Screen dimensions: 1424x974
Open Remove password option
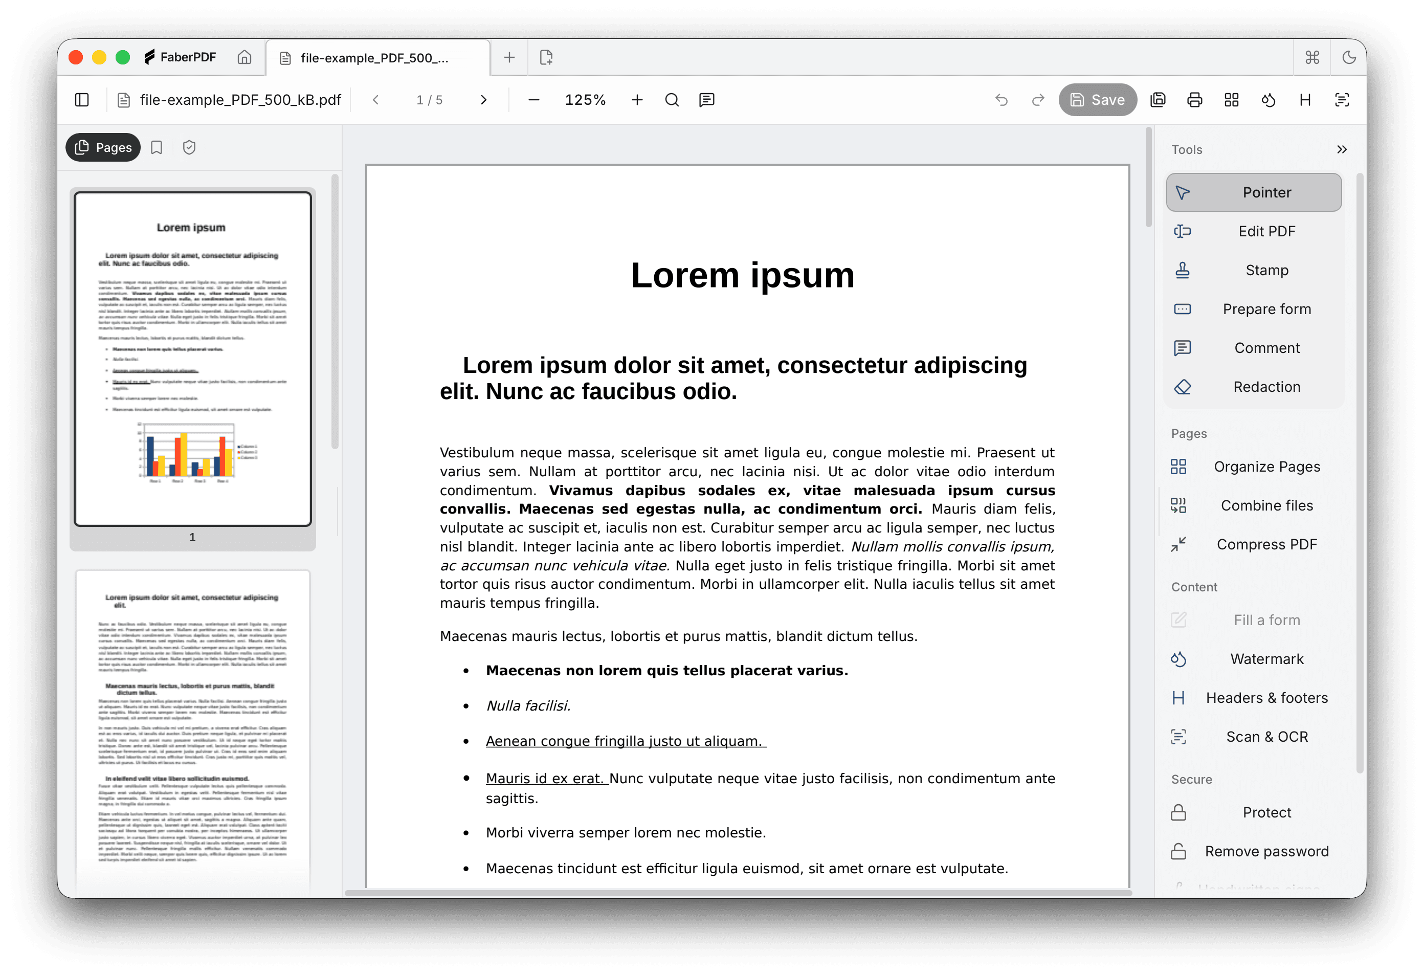point(1254,852)
